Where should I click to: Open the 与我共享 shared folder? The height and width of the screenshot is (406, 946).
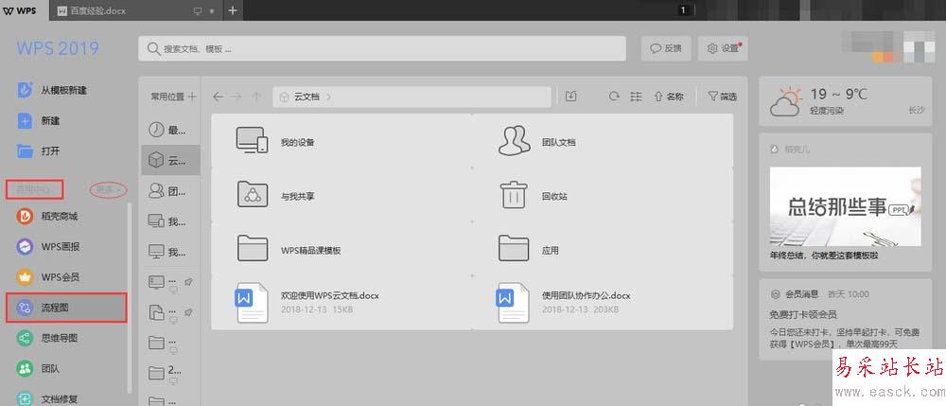342,195
